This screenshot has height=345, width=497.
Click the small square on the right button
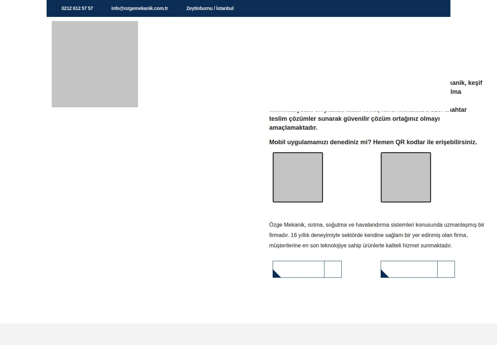446,269
